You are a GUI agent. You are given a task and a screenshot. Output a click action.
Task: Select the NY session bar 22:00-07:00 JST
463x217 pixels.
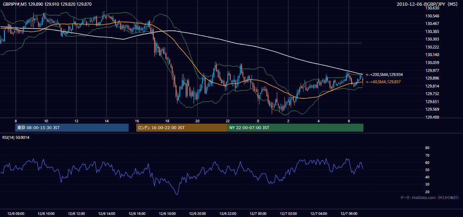point(295,128)
